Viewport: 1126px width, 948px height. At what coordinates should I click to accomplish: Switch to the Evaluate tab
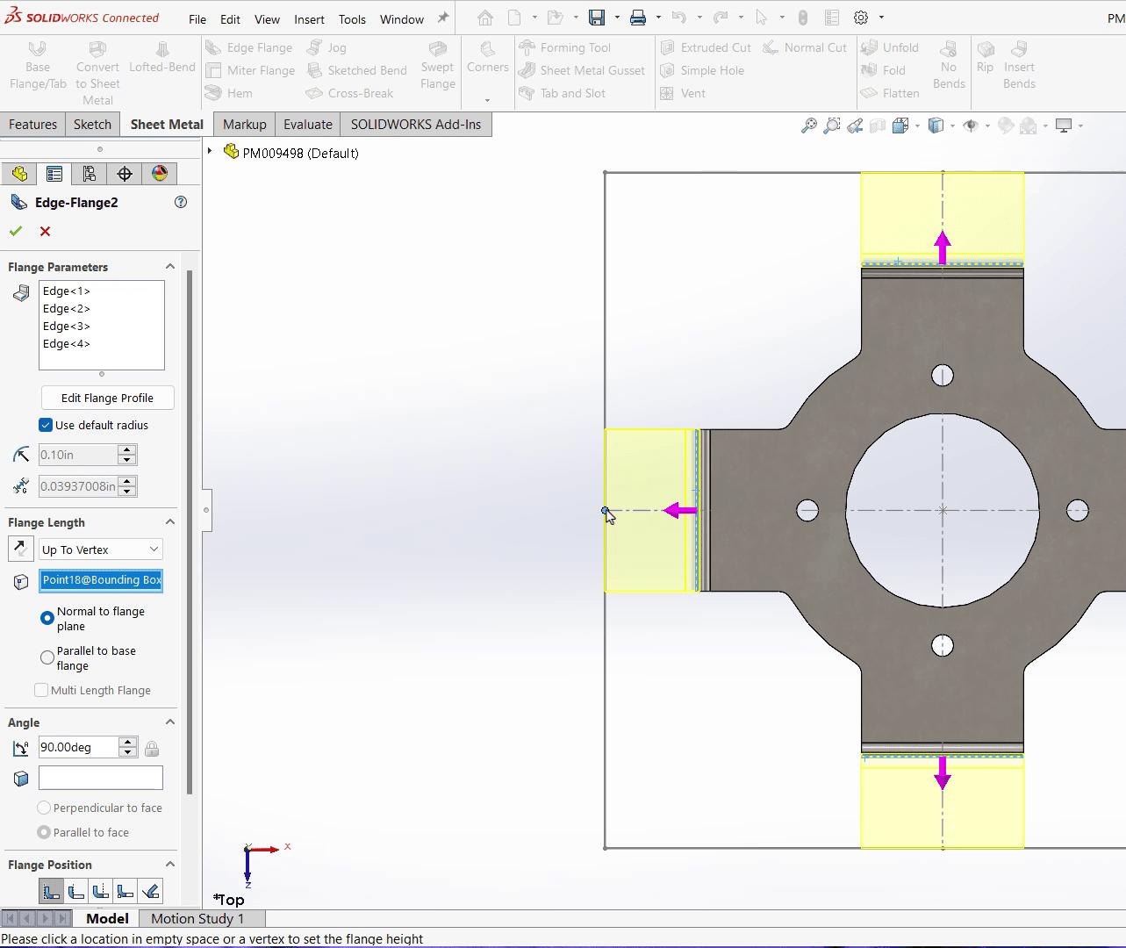(307, 124)
